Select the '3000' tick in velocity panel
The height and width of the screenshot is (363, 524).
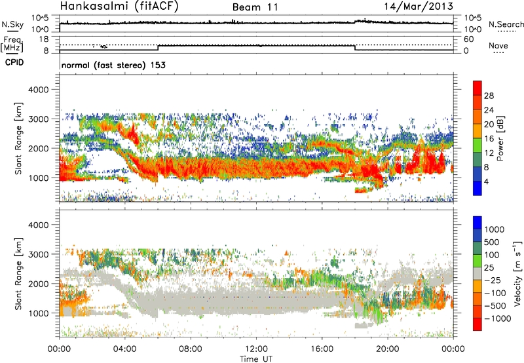[38, 254]
